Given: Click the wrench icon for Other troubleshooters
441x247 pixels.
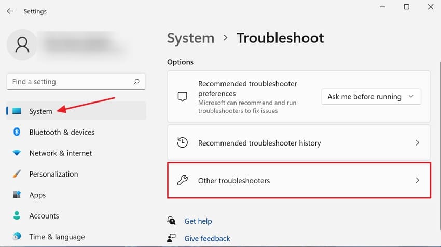Looking at the screenshot, I should pos(183,180).
